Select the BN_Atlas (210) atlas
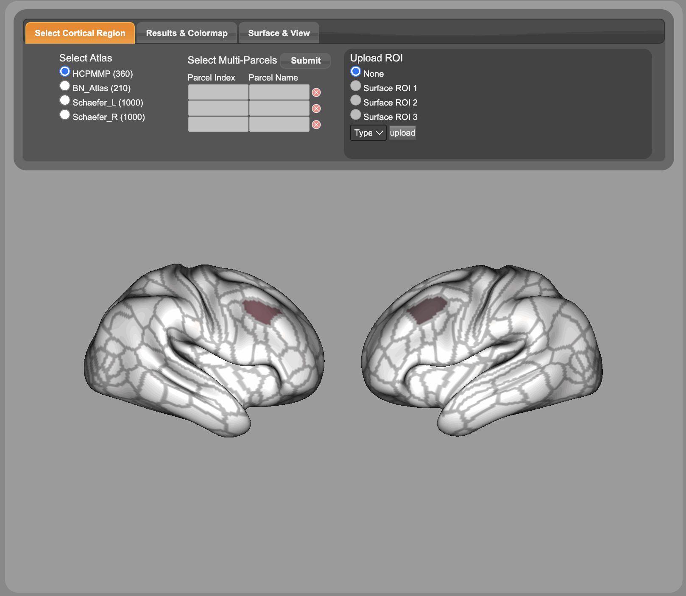Viewport: 686px width, 596px height. click(65, 86)
